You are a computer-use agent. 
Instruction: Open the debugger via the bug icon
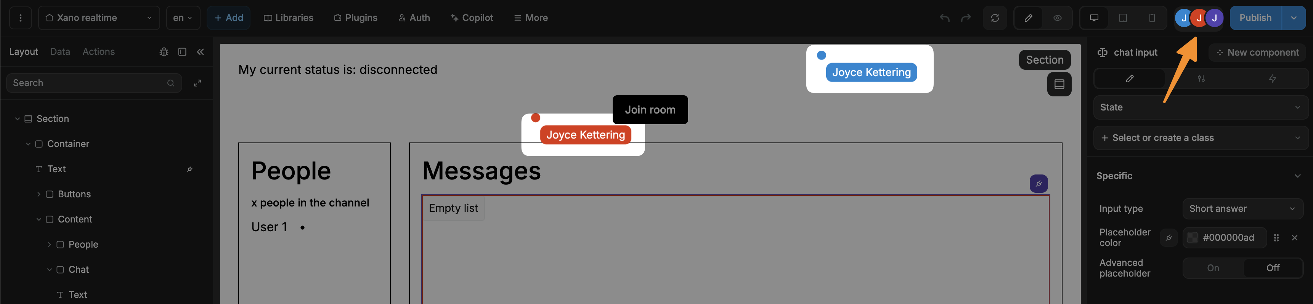(x=163, y=51)
